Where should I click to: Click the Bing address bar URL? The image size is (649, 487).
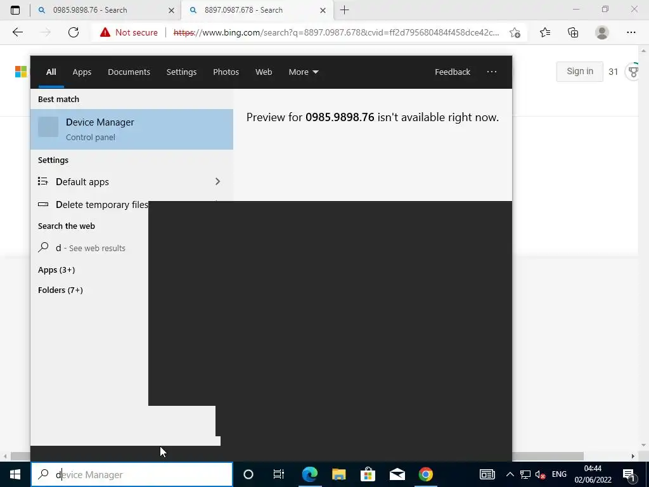(x=336, y=32)
